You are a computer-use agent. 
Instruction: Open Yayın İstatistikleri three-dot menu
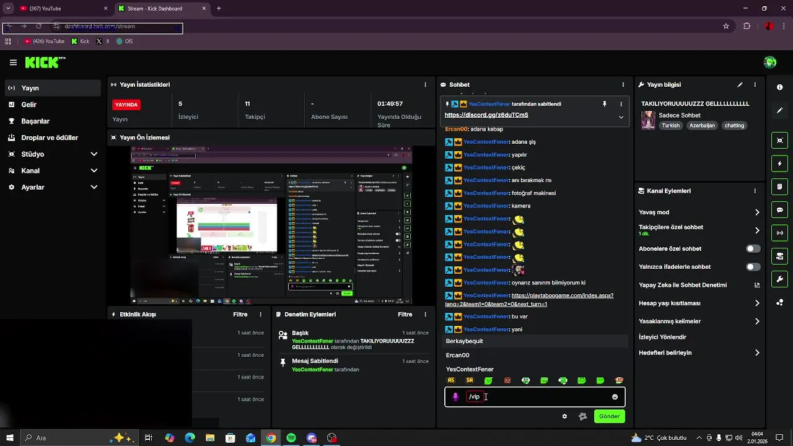(425, 85)
